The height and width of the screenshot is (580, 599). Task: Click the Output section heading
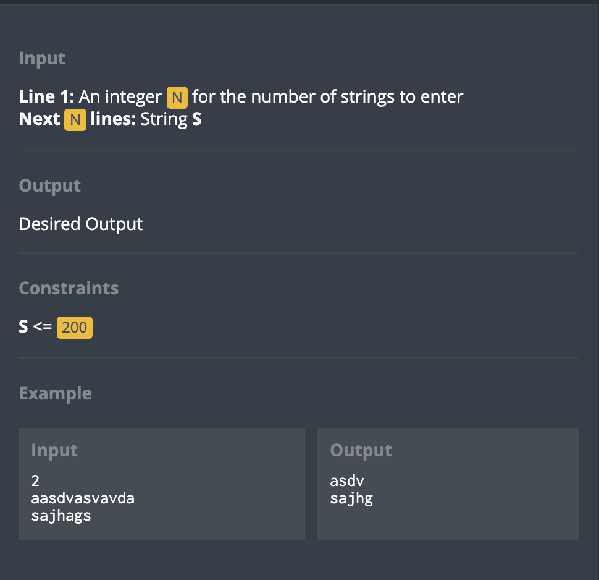point(49,186)
